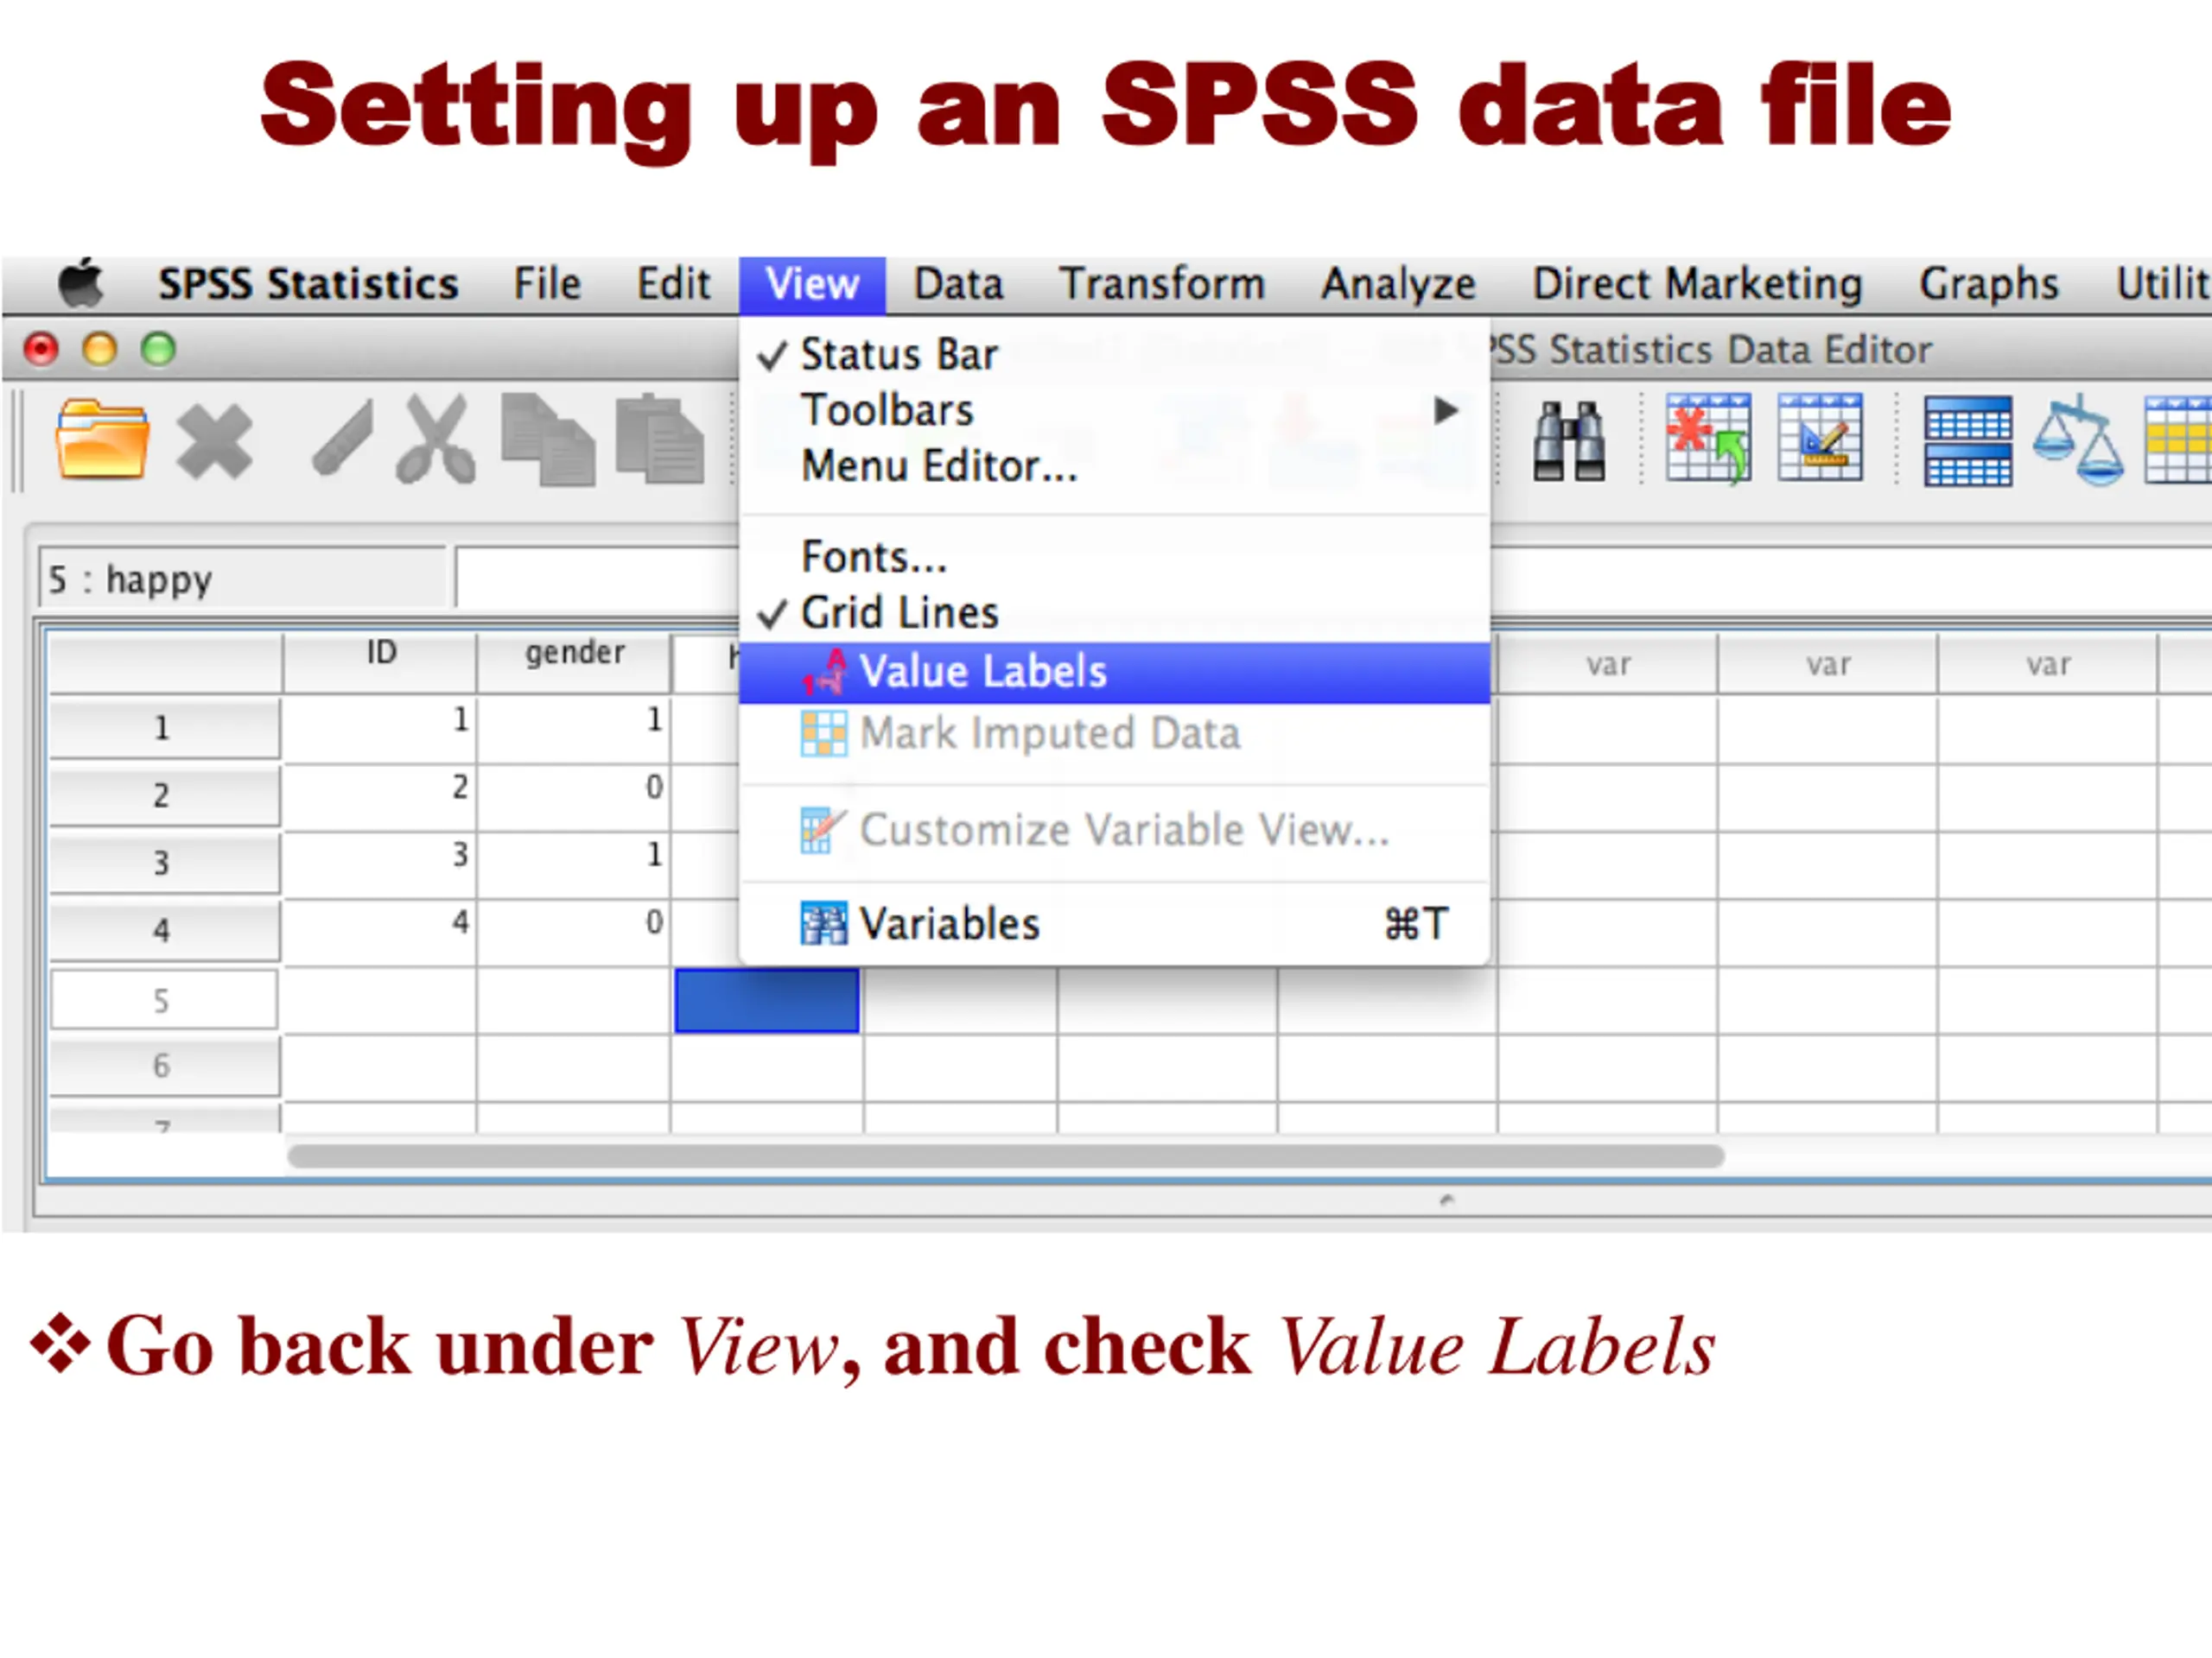Click the red close window button

point(41,349)
